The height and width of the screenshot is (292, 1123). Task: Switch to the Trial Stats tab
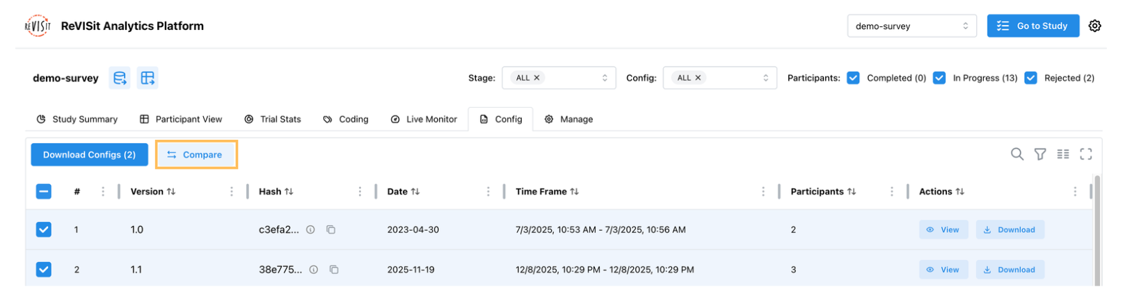pyautogui.click(x=273, y=120)
